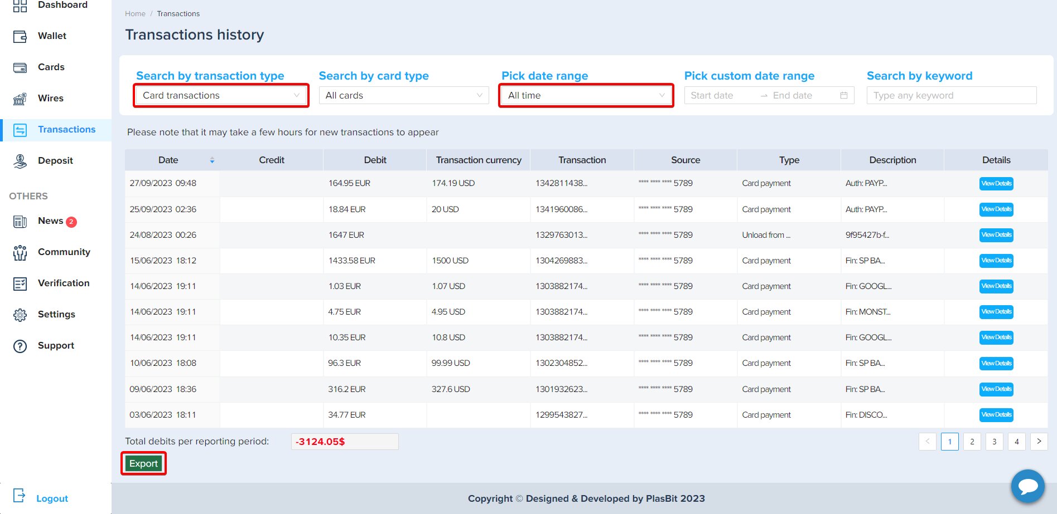Select pagination page 1
This screenshot has width=1057, height=514.
click(950, 442)
